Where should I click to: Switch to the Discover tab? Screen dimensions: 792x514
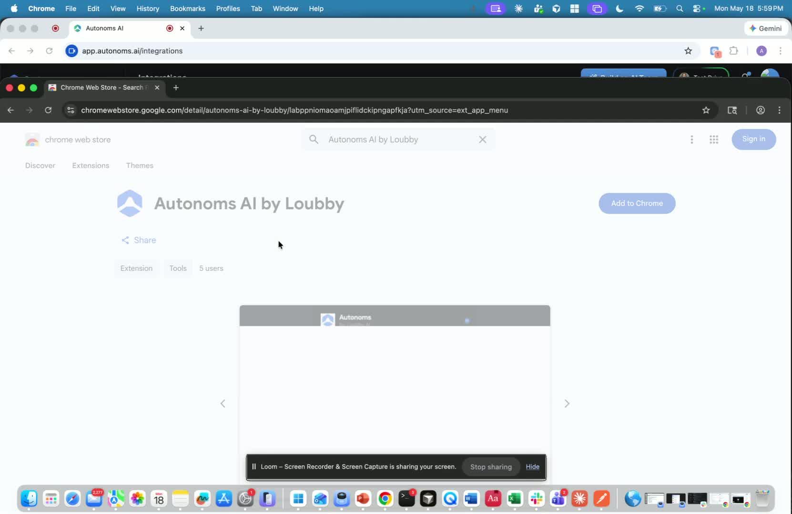tap(40, 165)
